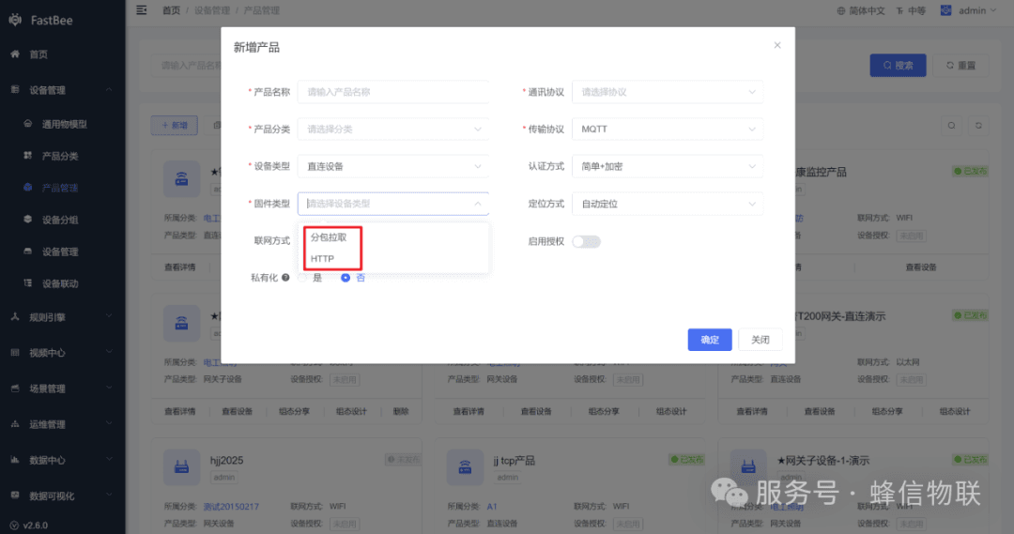The width and height of the screenshot is (1014, 534).
Task: Click the 简体中文 language selector text
Action: [x=867, y=10]
